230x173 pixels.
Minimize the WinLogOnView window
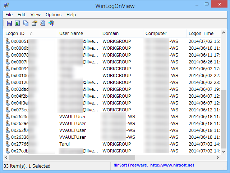click(x=197, y=4)
